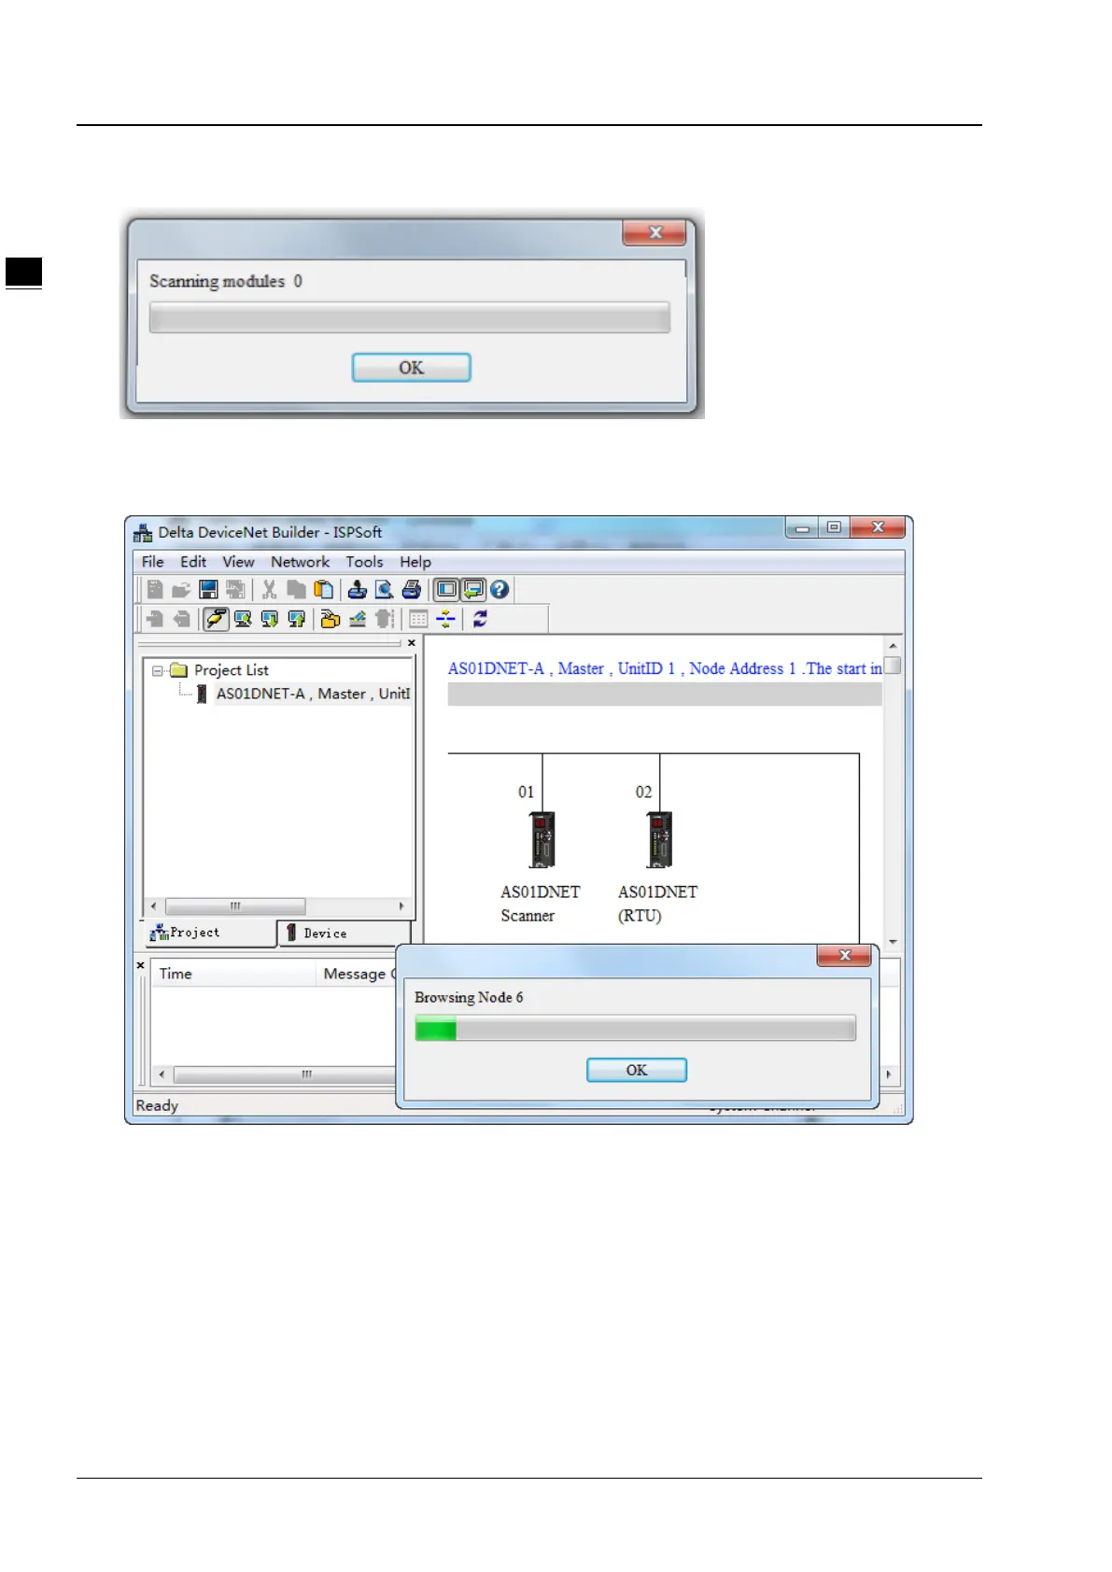Close the project list panel with x
The image size is (1112, 1572).
[x=411, y=643]
